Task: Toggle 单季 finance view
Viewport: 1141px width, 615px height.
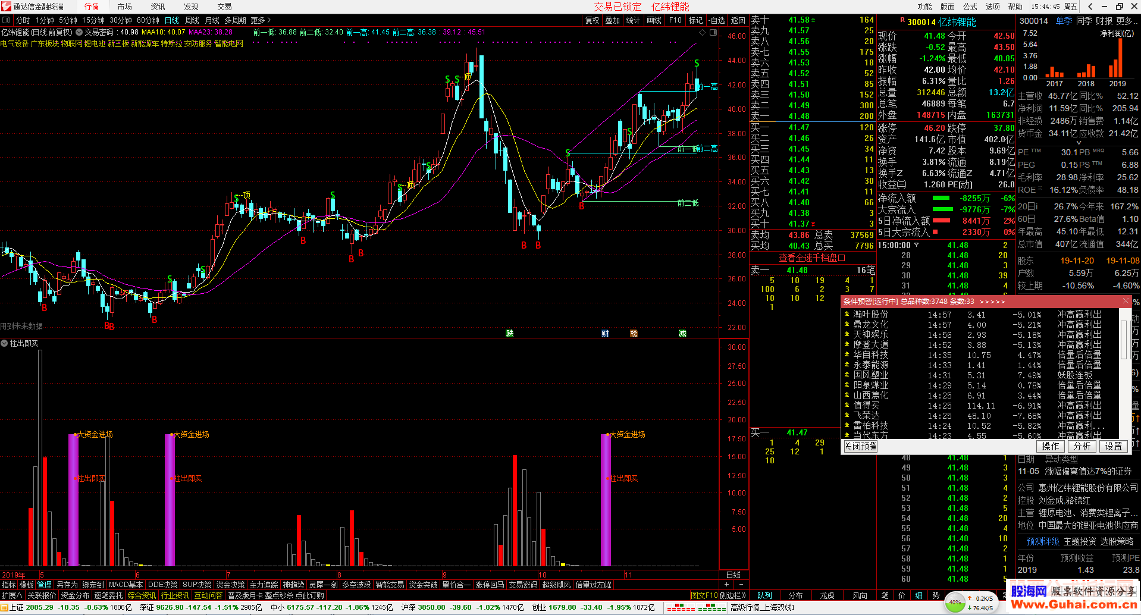Action: click(x=1064, y=21)
